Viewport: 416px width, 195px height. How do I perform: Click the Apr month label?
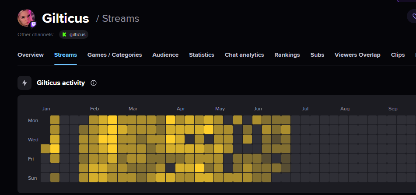pyautogui.click(x=181, y=109)
